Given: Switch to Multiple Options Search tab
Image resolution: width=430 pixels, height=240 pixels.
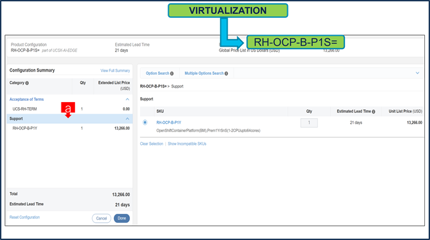Looking at the screenshot, I should [x=204, y=73].
